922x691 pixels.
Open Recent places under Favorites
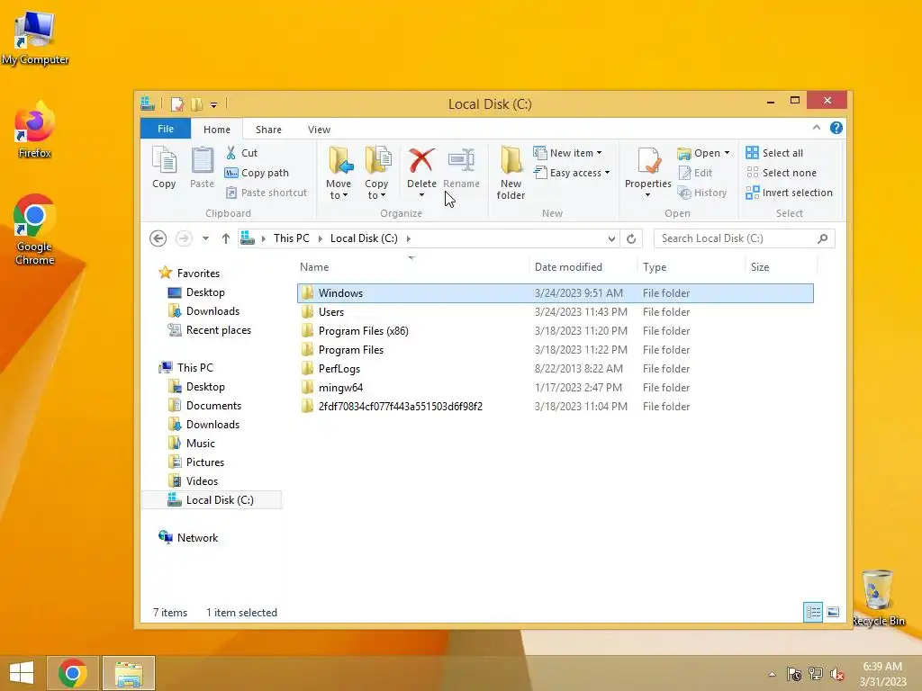[x=209, y=330]
